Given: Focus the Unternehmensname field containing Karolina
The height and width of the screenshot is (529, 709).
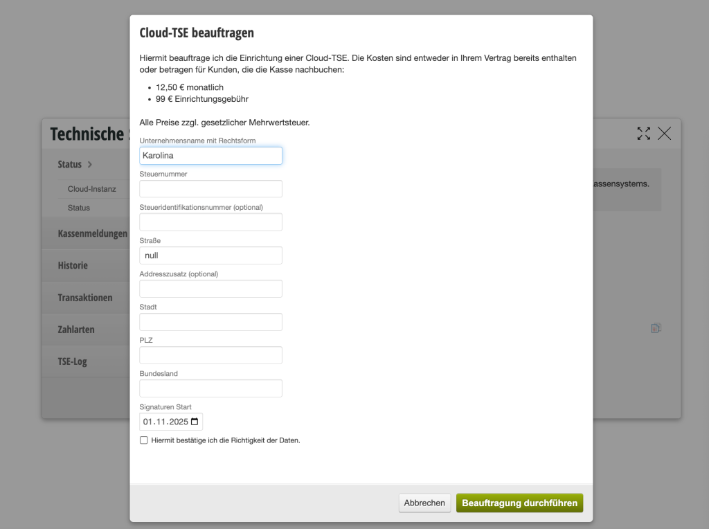Looking at the screenshot, I should click(210, 156).
